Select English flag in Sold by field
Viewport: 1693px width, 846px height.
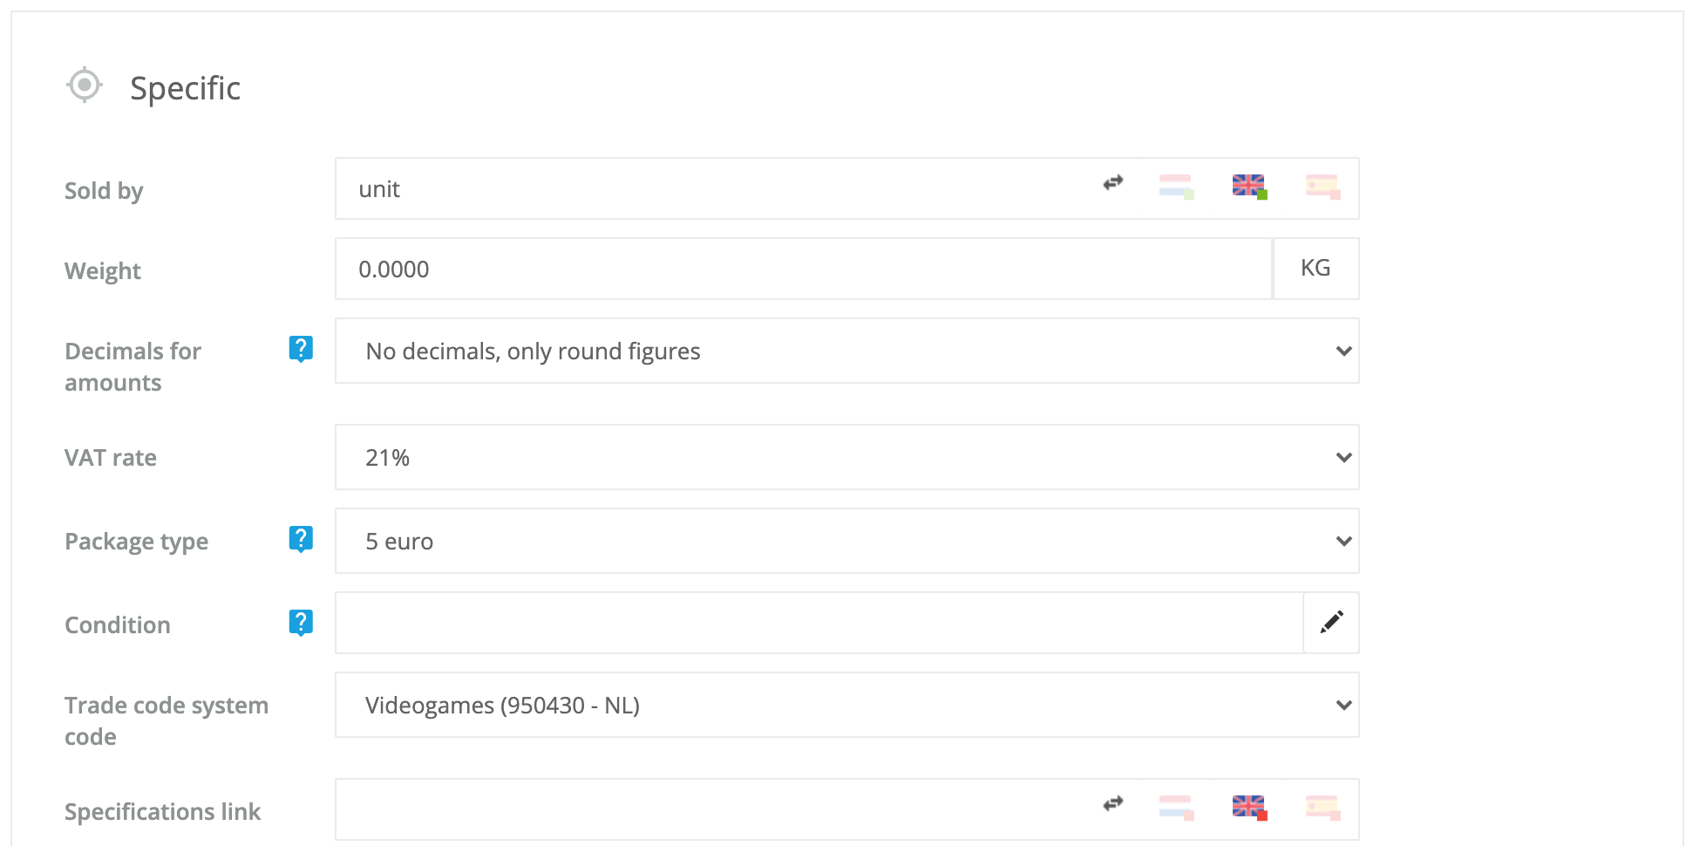[1248, 187]
